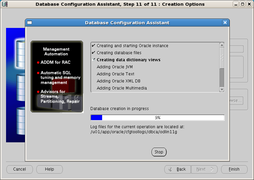Screen dimensions: 254x180
Task: Close the outer wizard window
Action: 249,4
